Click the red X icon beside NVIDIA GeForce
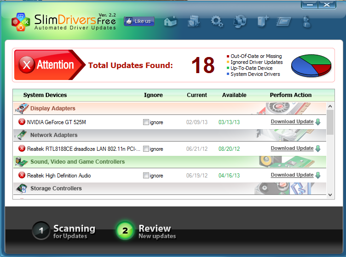 click(x=22, y=122)
